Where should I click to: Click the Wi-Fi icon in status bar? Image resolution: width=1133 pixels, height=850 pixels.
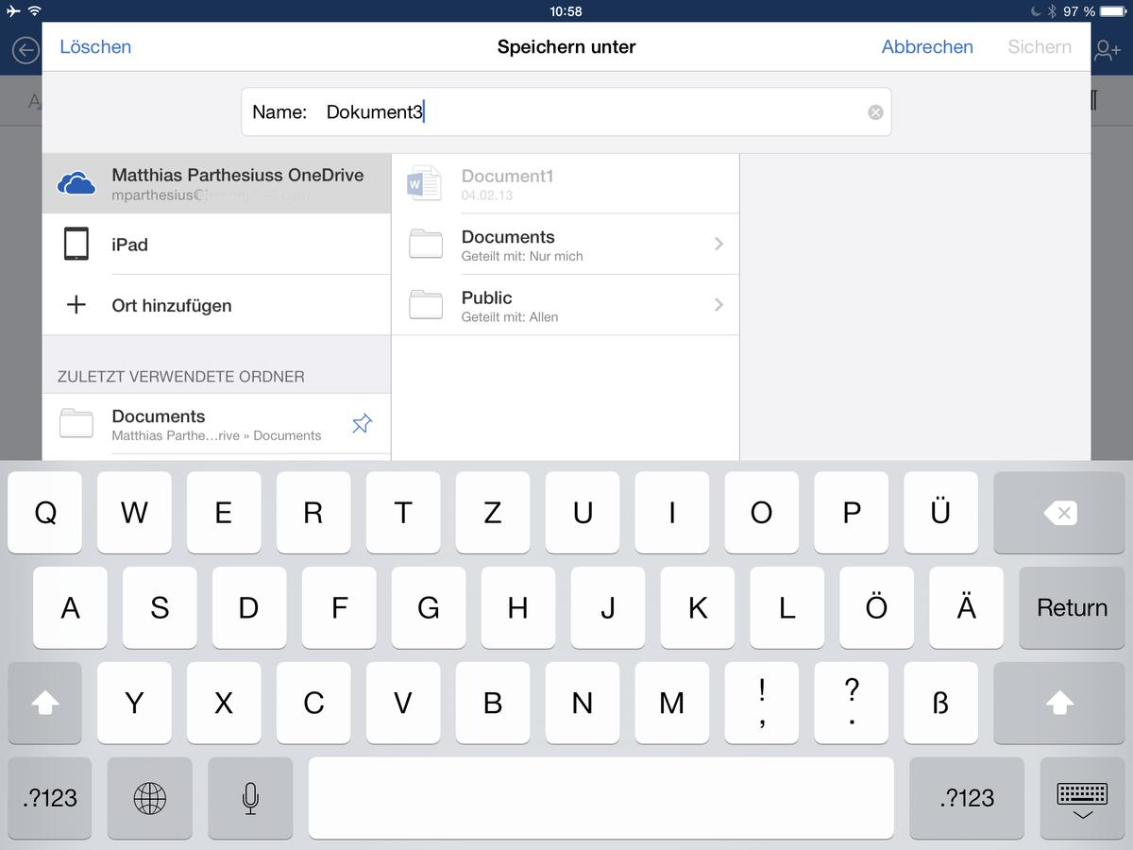(35, 11)
